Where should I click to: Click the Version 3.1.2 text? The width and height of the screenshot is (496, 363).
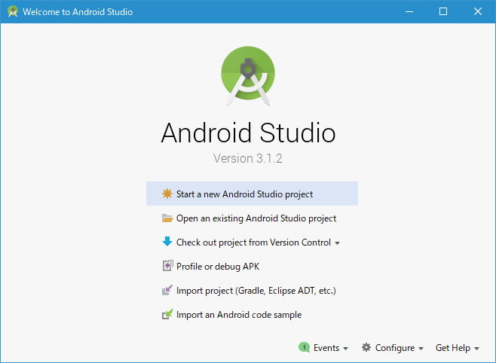point(248,158)
